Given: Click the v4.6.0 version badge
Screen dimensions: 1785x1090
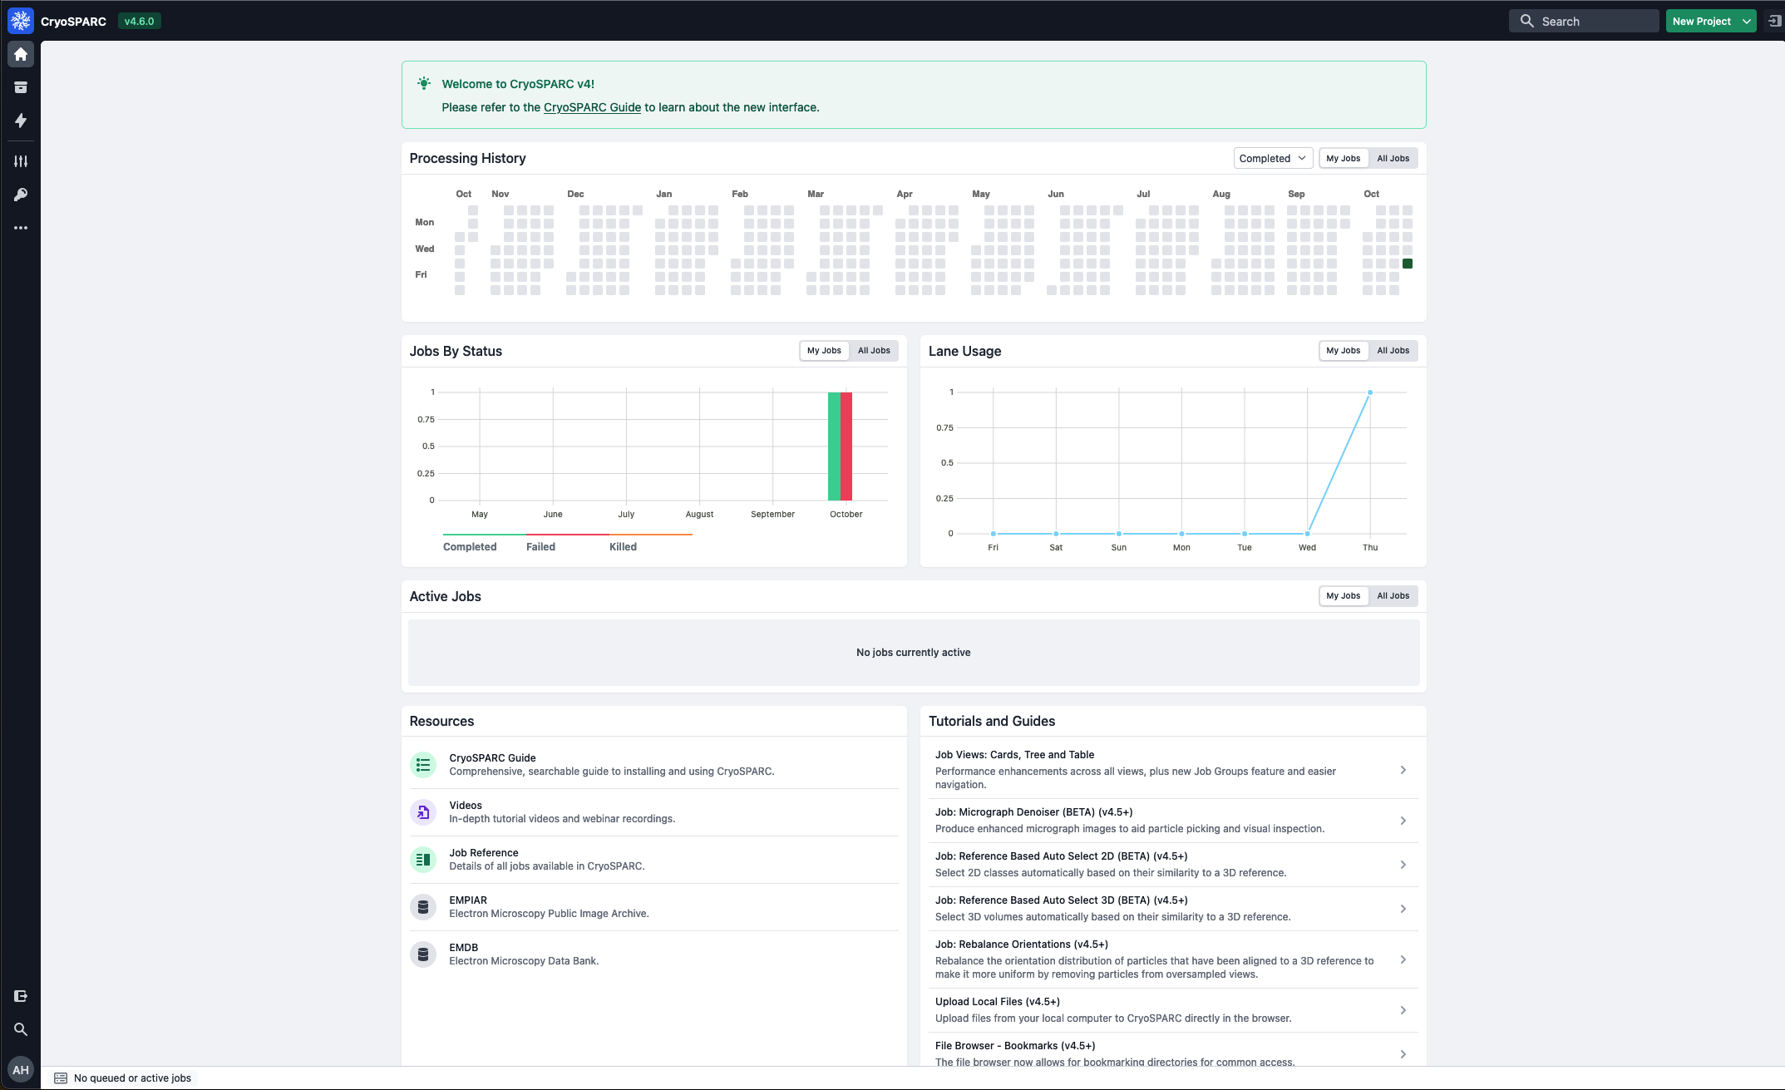Looking at the screenshot, I should pos(139,22).
